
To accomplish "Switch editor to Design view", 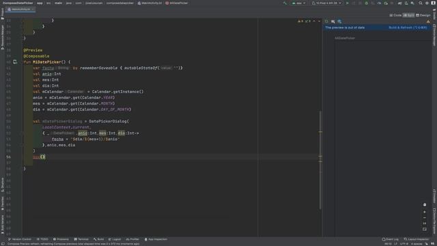I will click(423, 15).
